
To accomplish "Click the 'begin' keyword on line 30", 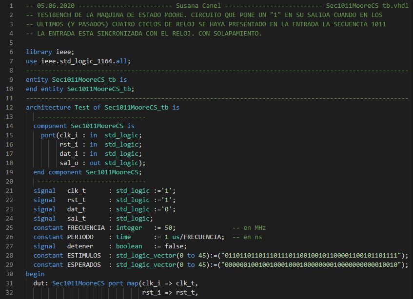I will [35, 274].
